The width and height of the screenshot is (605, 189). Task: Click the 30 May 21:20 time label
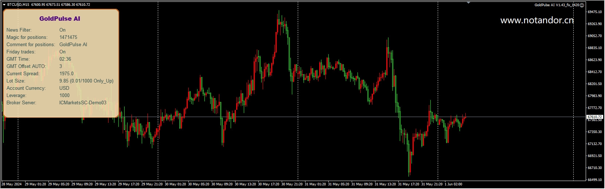click(292, 184)
